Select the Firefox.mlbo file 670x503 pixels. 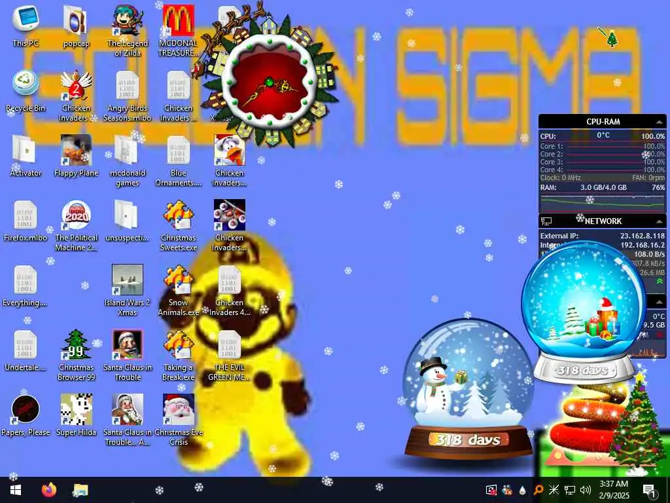(26, 221)
